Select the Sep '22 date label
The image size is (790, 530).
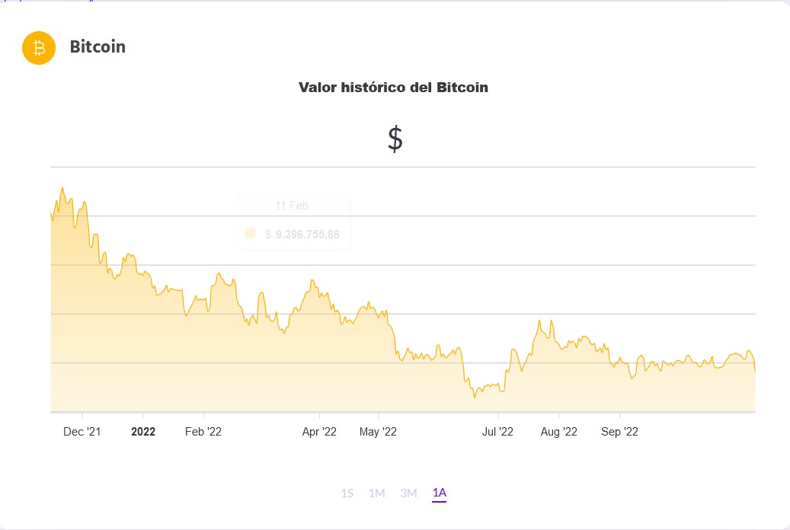click(x=619, y=431)
